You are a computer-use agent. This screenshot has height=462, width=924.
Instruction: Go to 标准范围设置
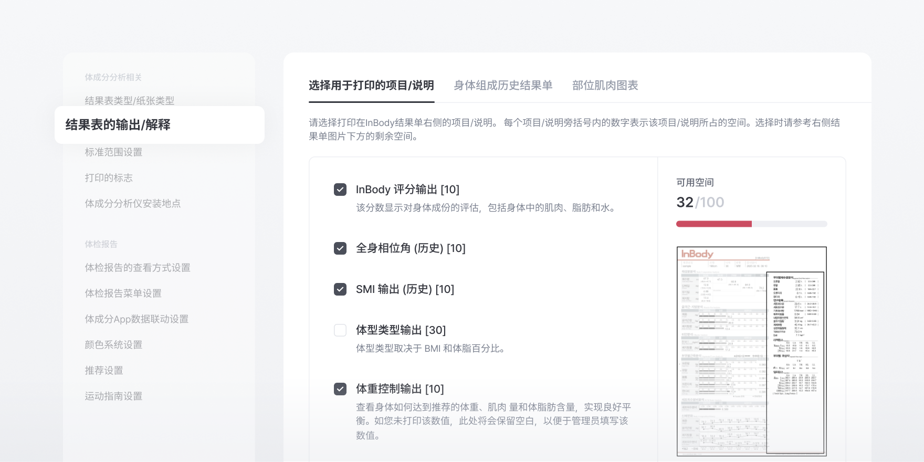(114, 152)
